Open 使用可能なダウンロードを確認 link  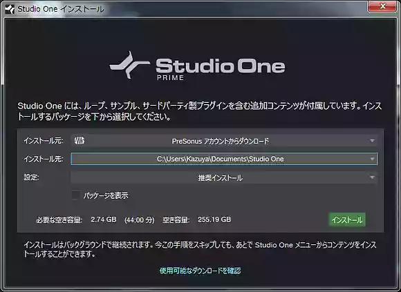200,271
